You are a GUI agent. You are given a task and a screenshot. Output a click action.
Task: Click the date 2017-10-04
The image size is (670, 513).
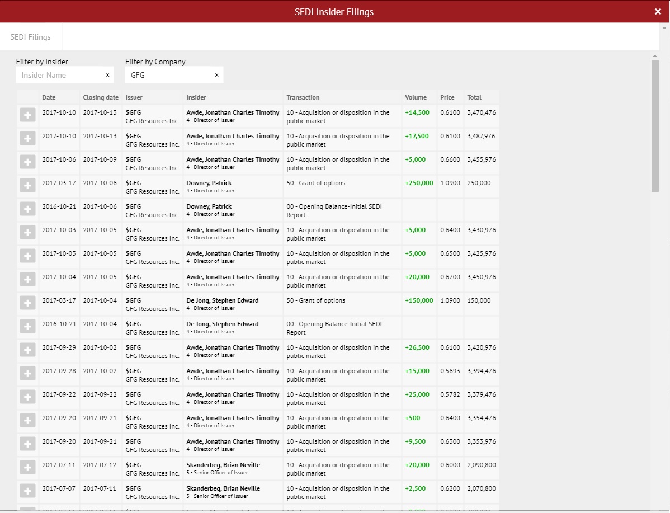pyautogui.click(x=59, y=277)
